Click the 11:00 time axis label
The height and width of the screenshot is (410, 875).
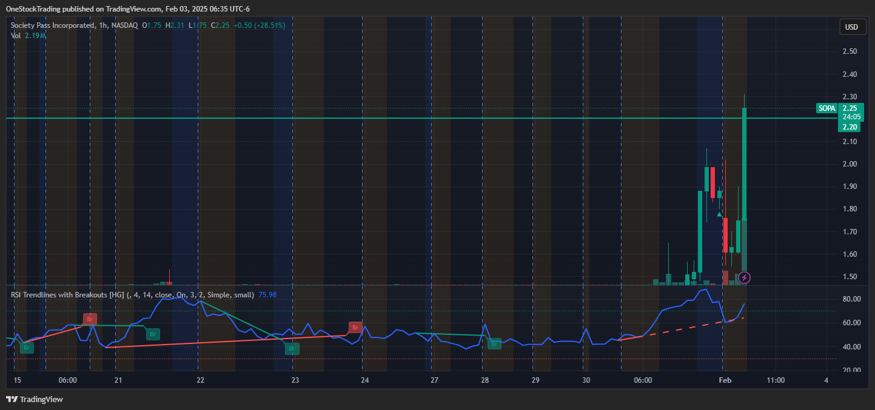point(776,380)
